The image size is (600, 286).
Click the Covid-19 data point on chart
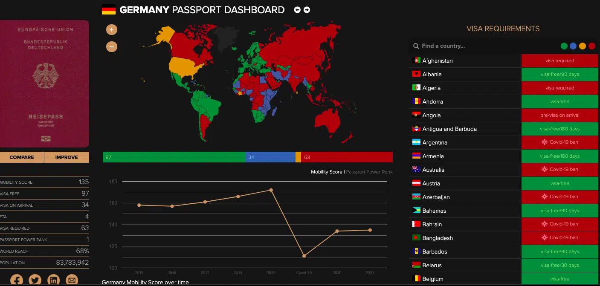pos(304,256)
